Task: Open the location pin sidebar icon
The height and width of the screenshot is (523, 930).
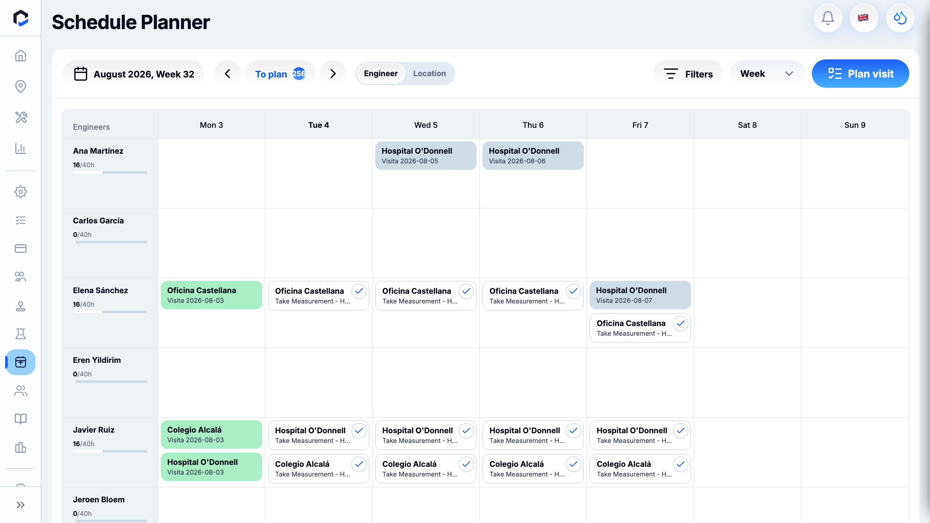Action: coord(21,86)
